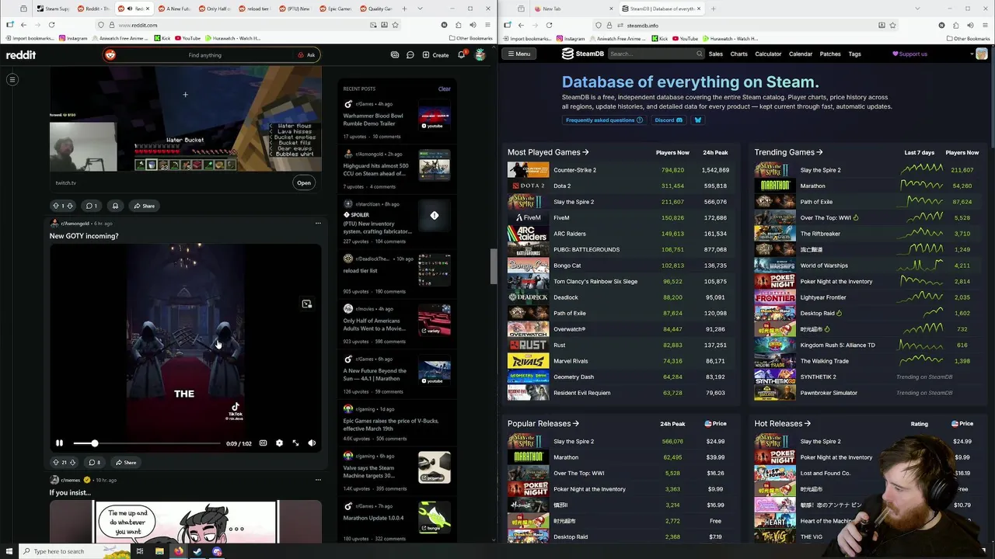Open Frequently asked questions button
The image size is (995, 559).
604,120
